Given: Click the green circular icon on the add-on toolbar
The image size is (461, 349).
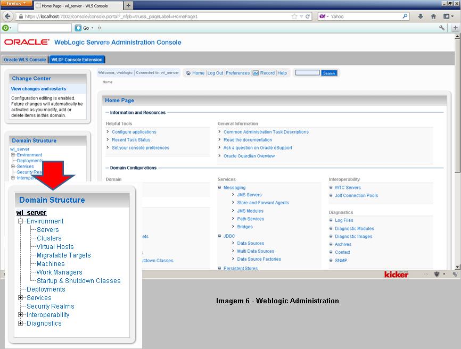Looking at the screenshot, I should [6, 28].
